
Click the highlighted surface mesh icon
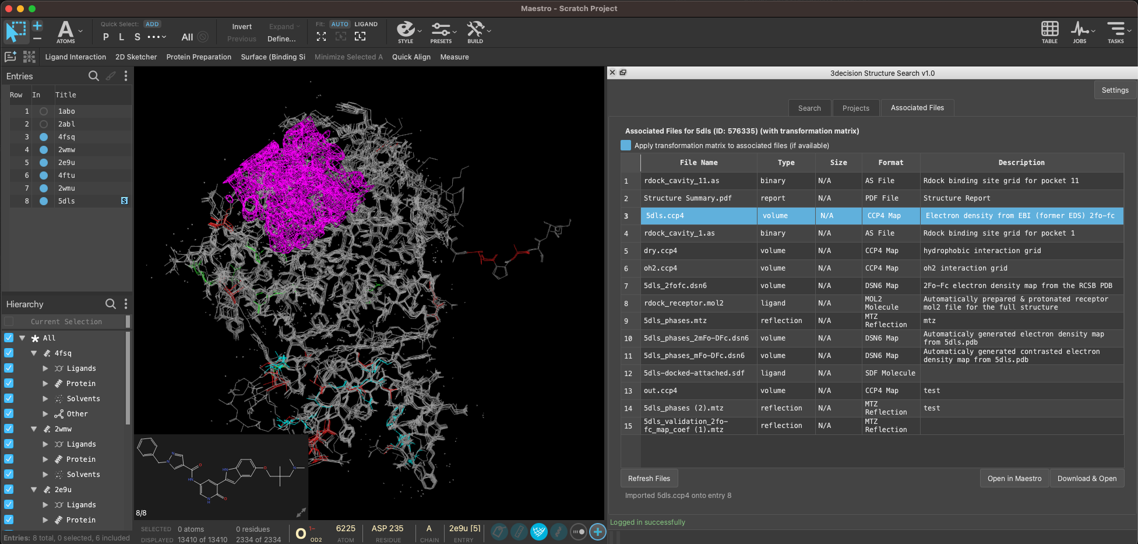click(x=539, y=532)
